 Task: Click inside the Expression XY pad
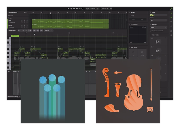point(138,35)
